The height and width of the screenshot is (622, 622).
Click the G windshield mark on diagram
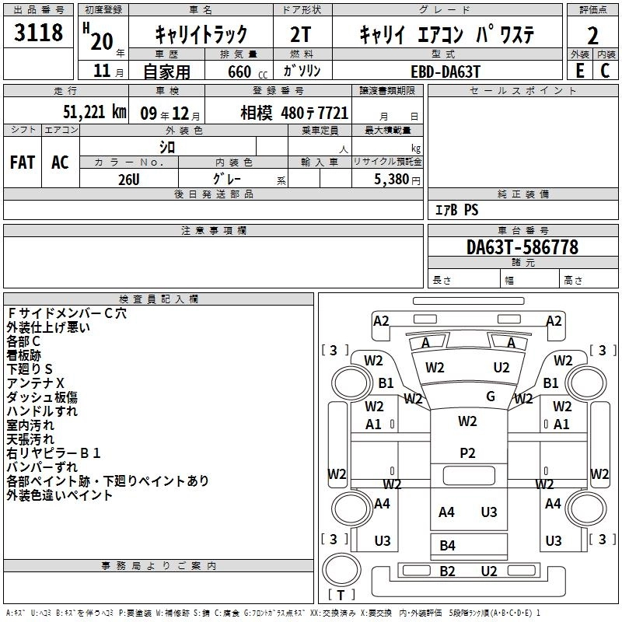click(491, 397)
